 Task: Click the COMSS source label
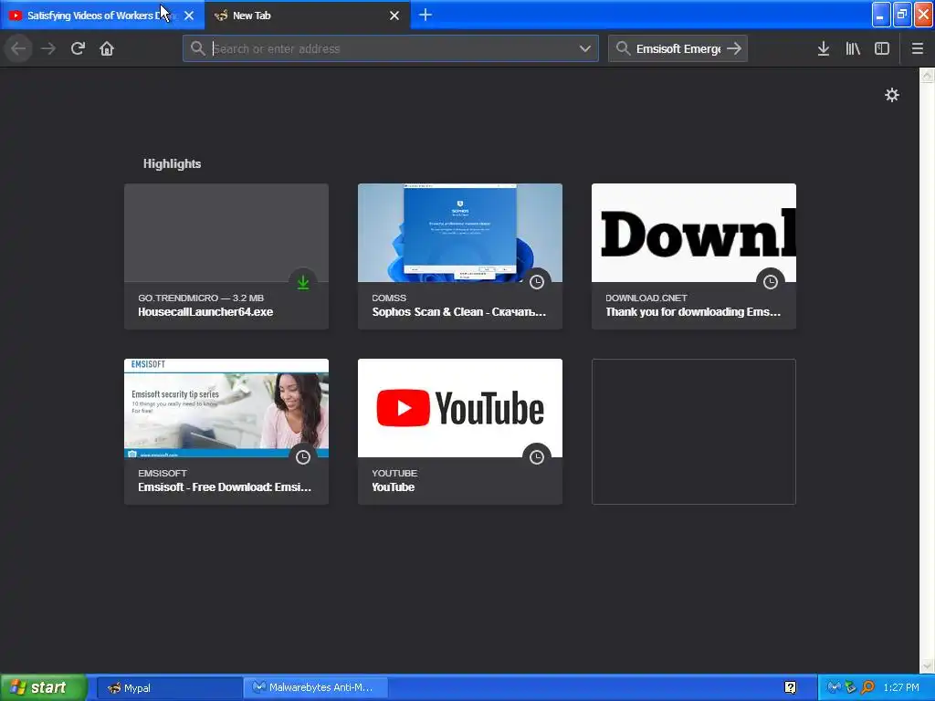point(389,298)
